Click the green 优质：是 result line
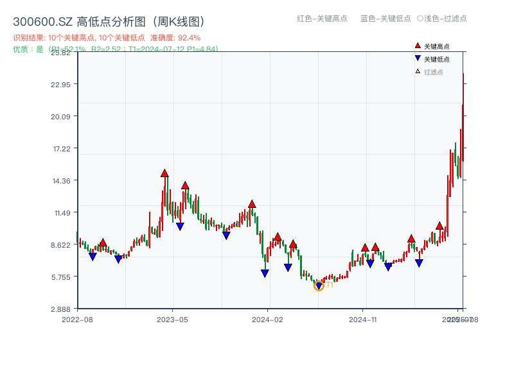The height and width of the screenshot is (385, 514). pyautogui.click(x=116, y=49)
